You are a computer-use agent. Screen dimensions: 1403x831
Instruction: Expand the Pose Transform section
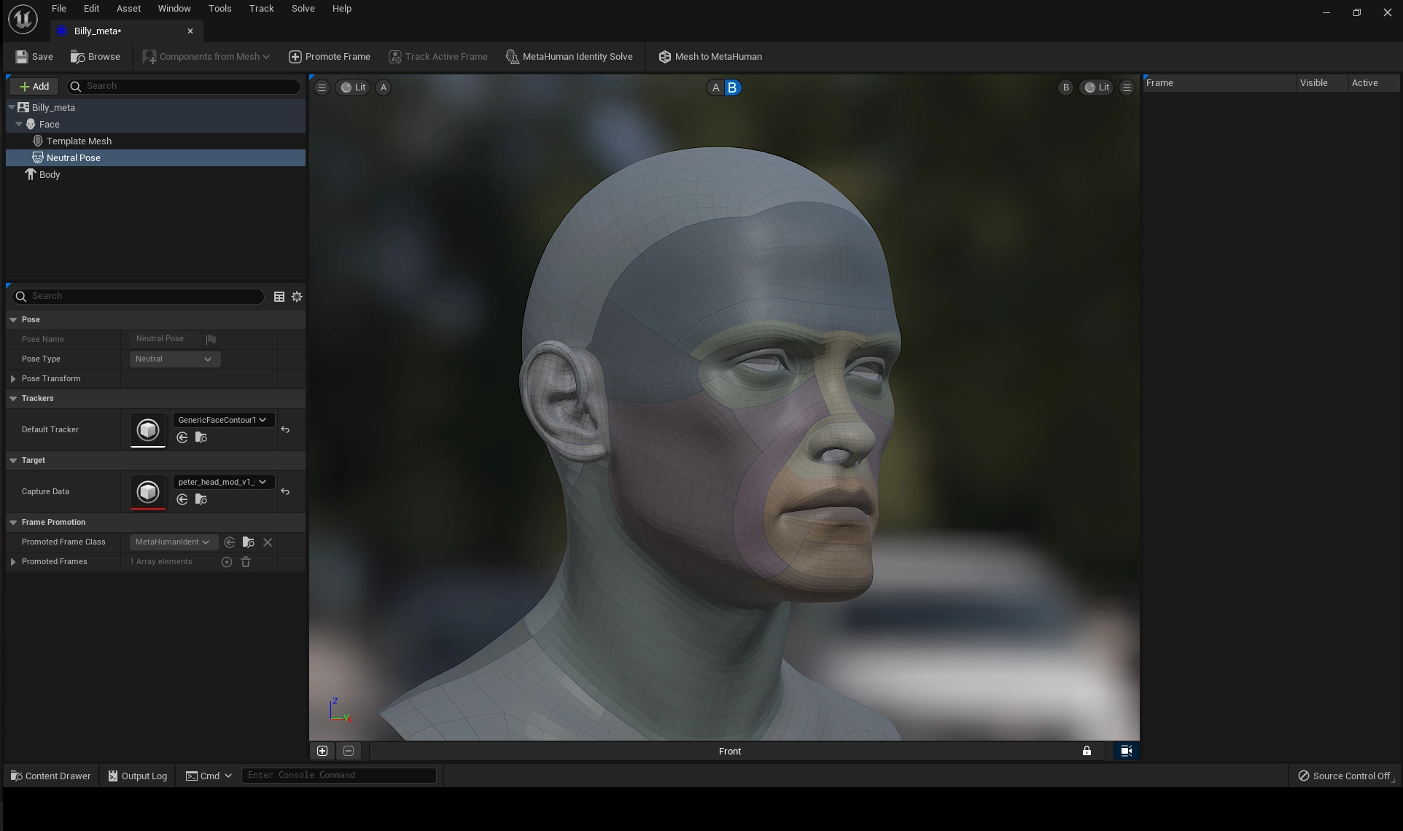pyautogui.click(x=13, y=379)
